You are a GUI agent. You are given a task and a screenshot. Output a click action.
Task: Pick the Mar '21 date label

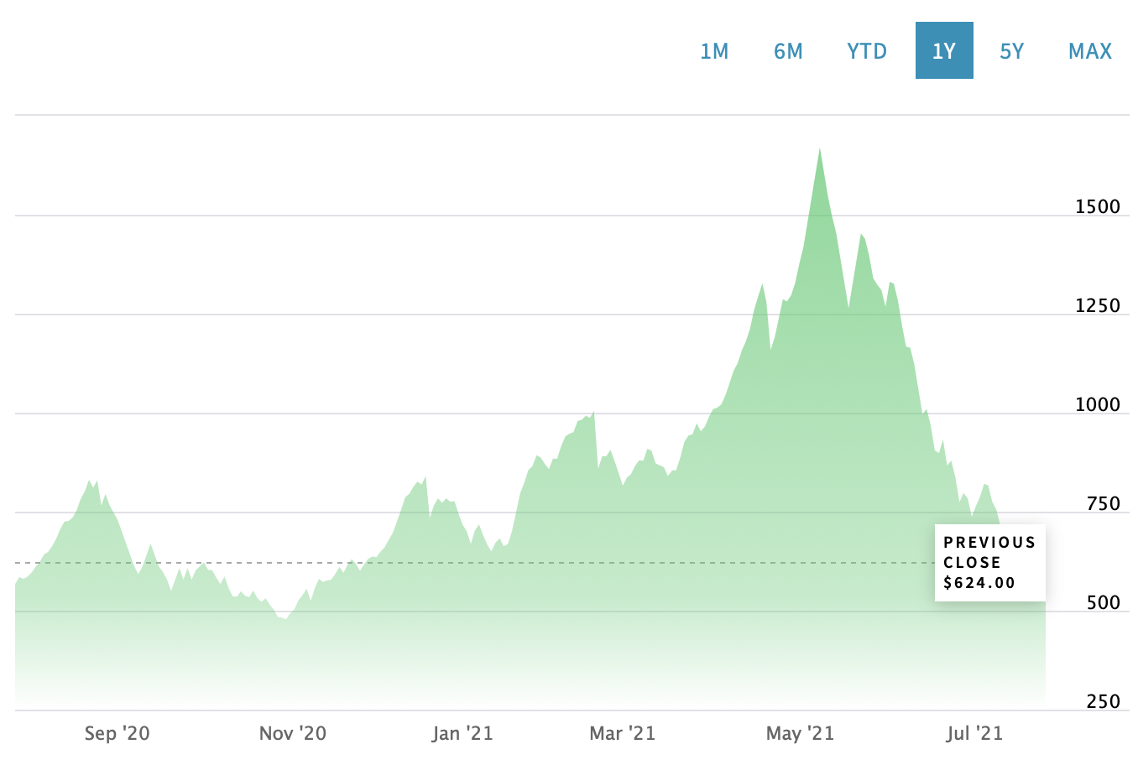click(622, 733)
